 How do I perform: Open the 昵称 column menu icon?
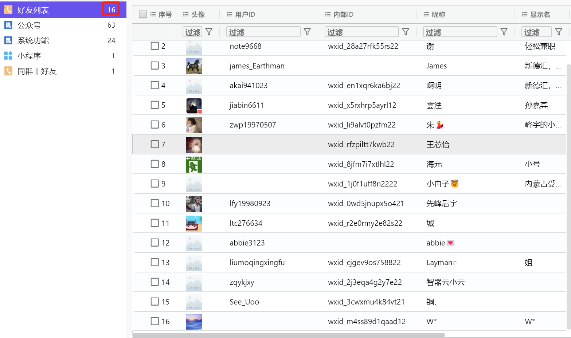tap(426, 14)
